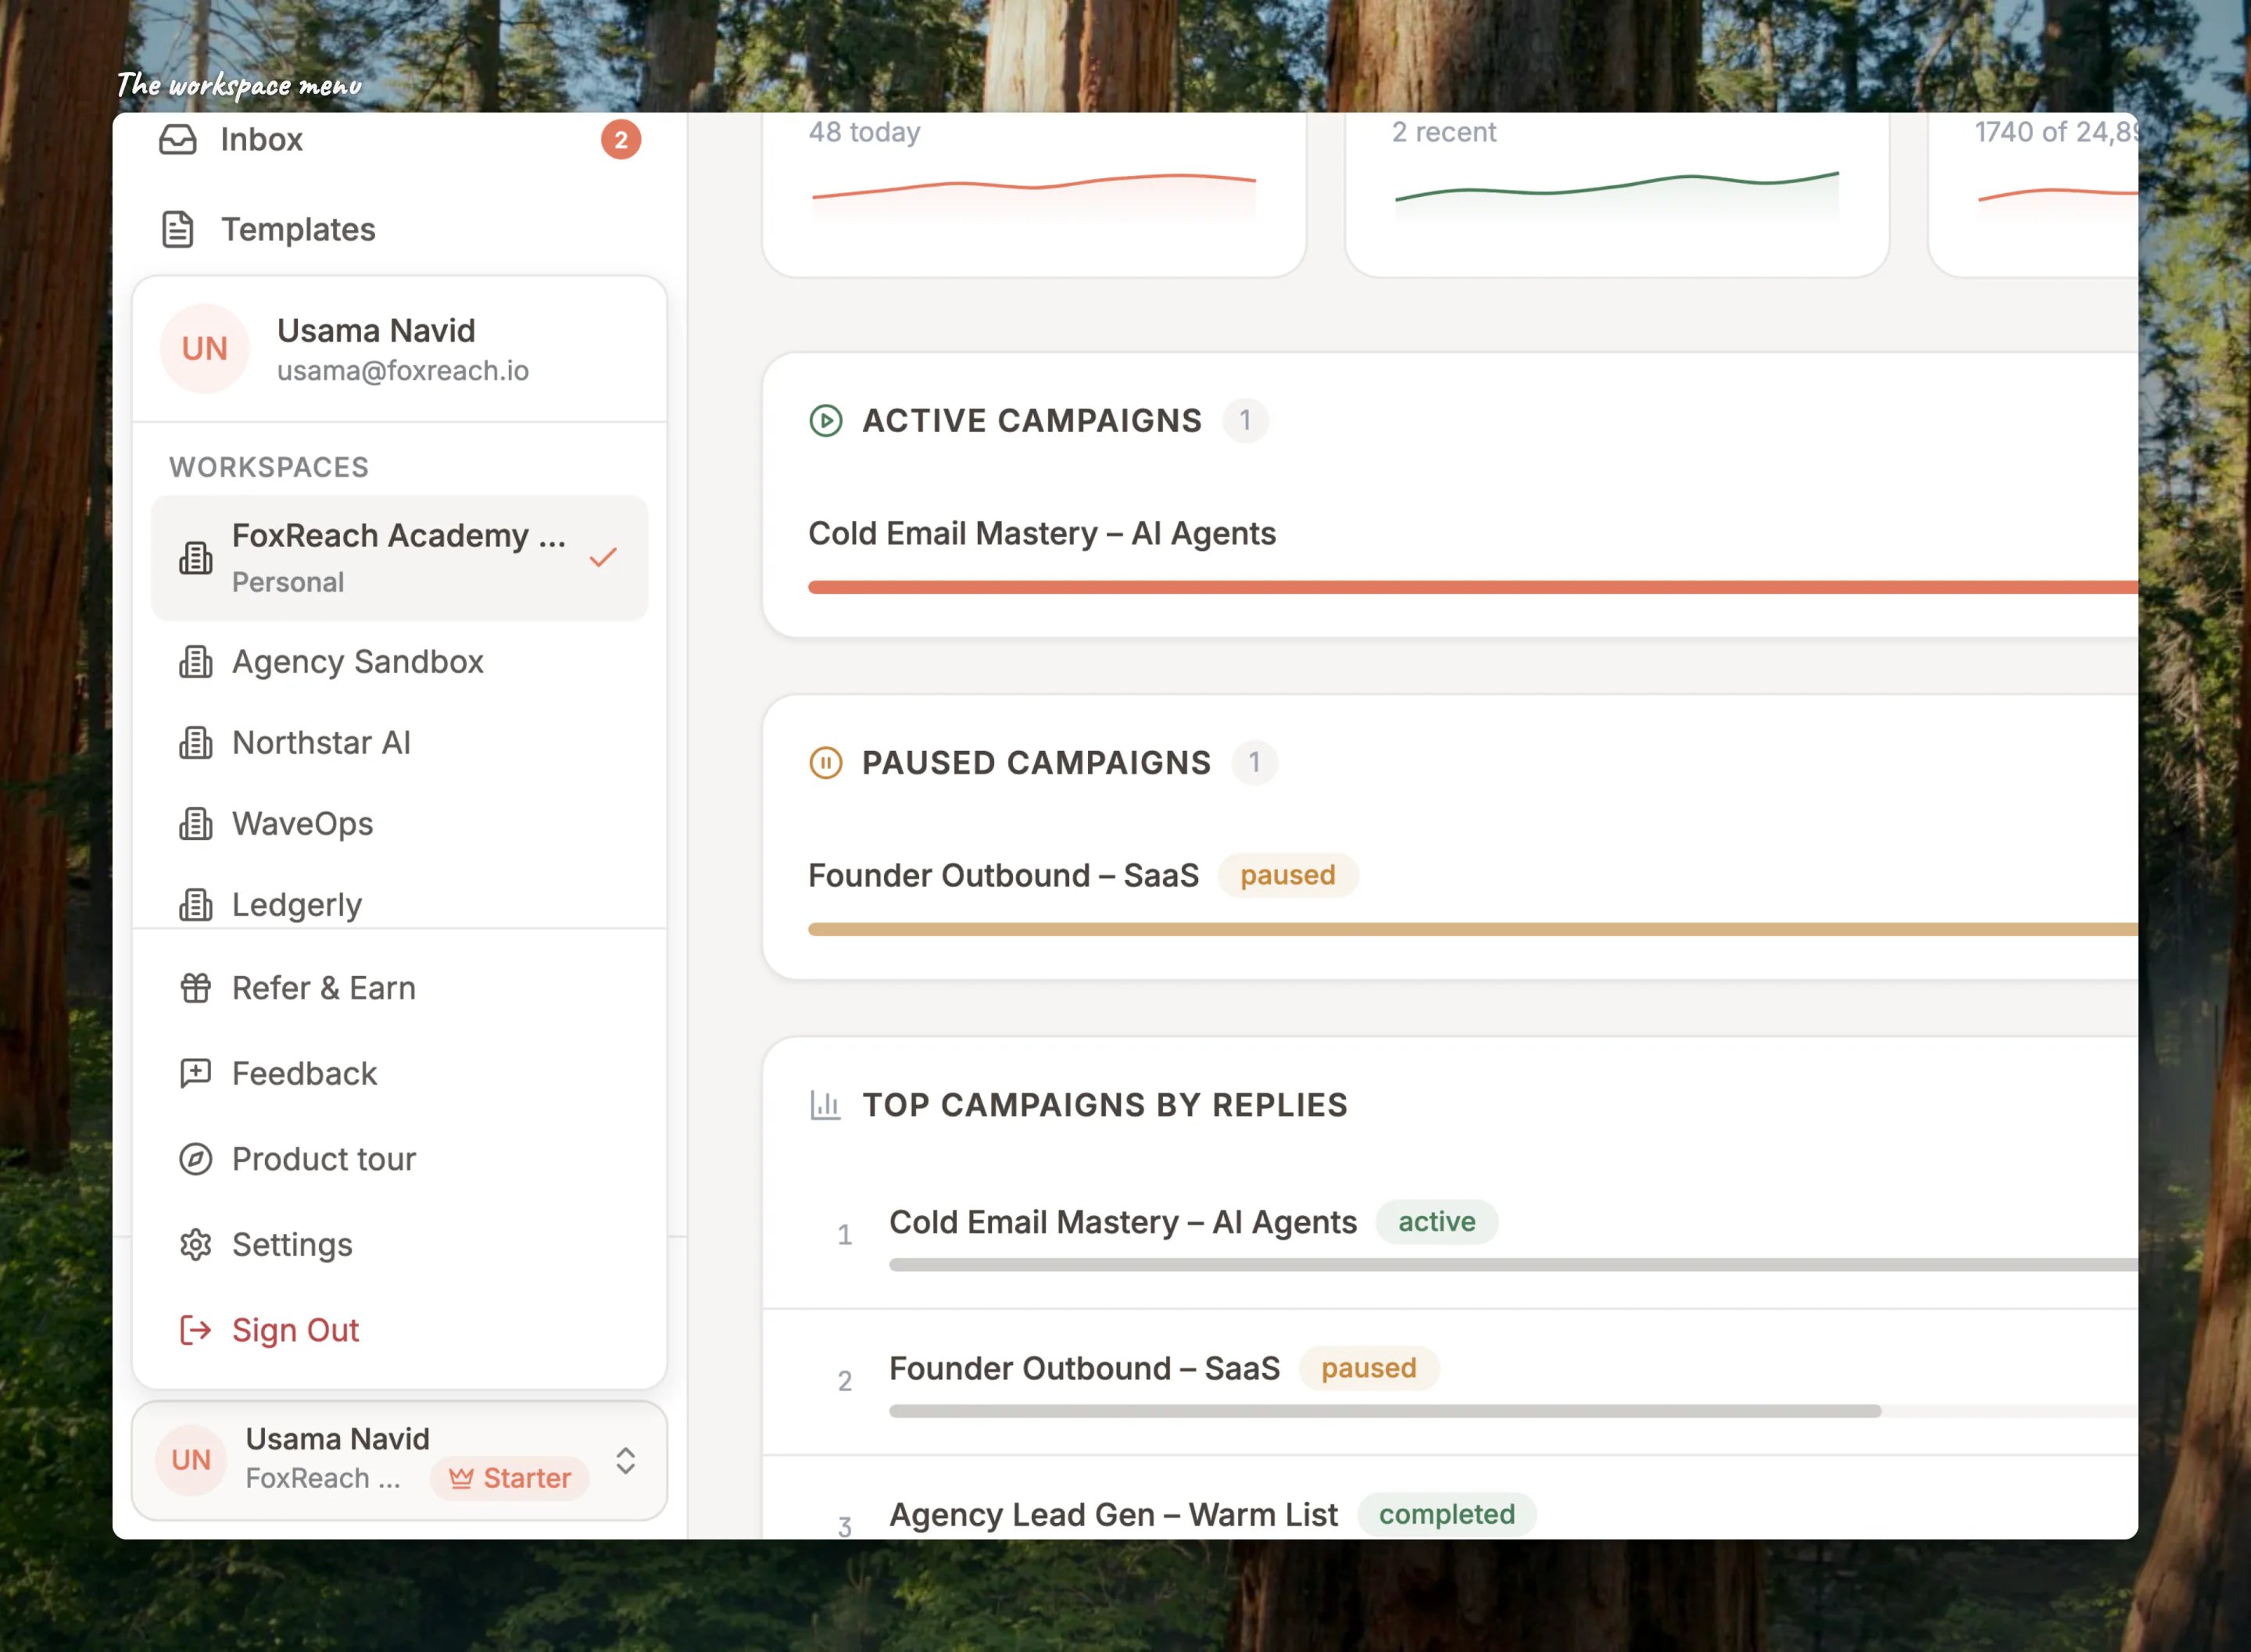Click the Sign Out arrow icon

(x=196, y=1330)
